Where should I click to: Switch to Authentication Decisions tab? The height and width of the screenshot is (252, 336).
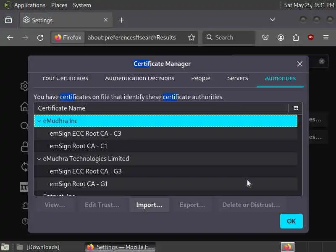pos(139,79)
